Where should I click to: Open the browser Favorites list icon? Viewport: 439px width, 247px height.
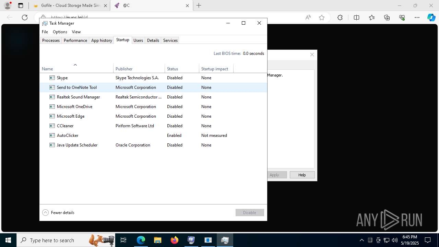click(372, 17)
